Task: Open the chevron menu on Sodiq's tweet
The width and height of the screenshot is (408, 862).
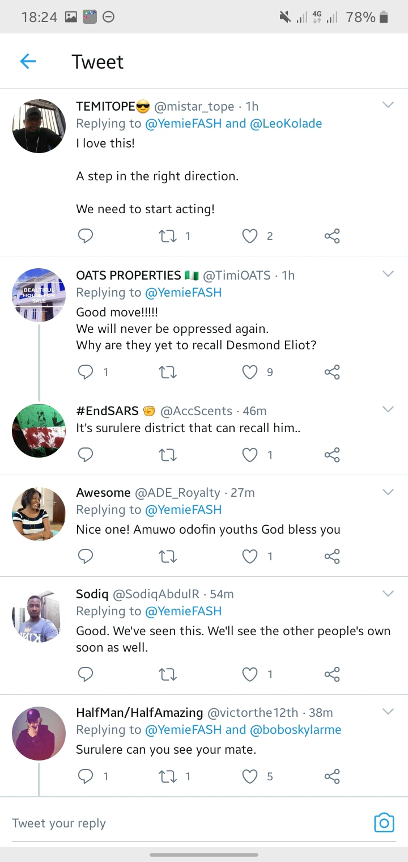Action: (x=388, y=593)
